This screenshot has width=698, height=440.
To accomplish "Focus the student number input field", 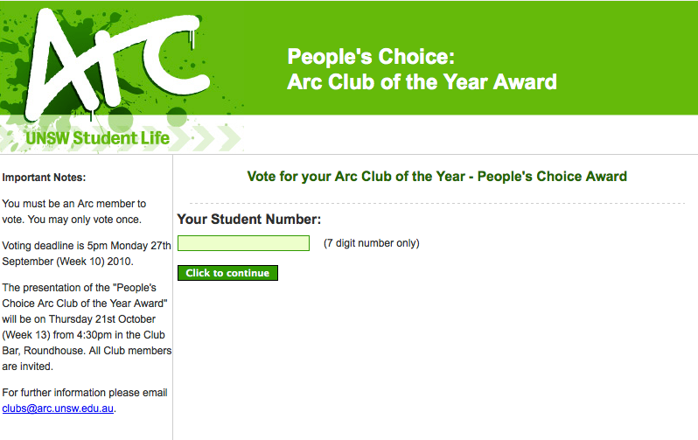I will point(243,243).
